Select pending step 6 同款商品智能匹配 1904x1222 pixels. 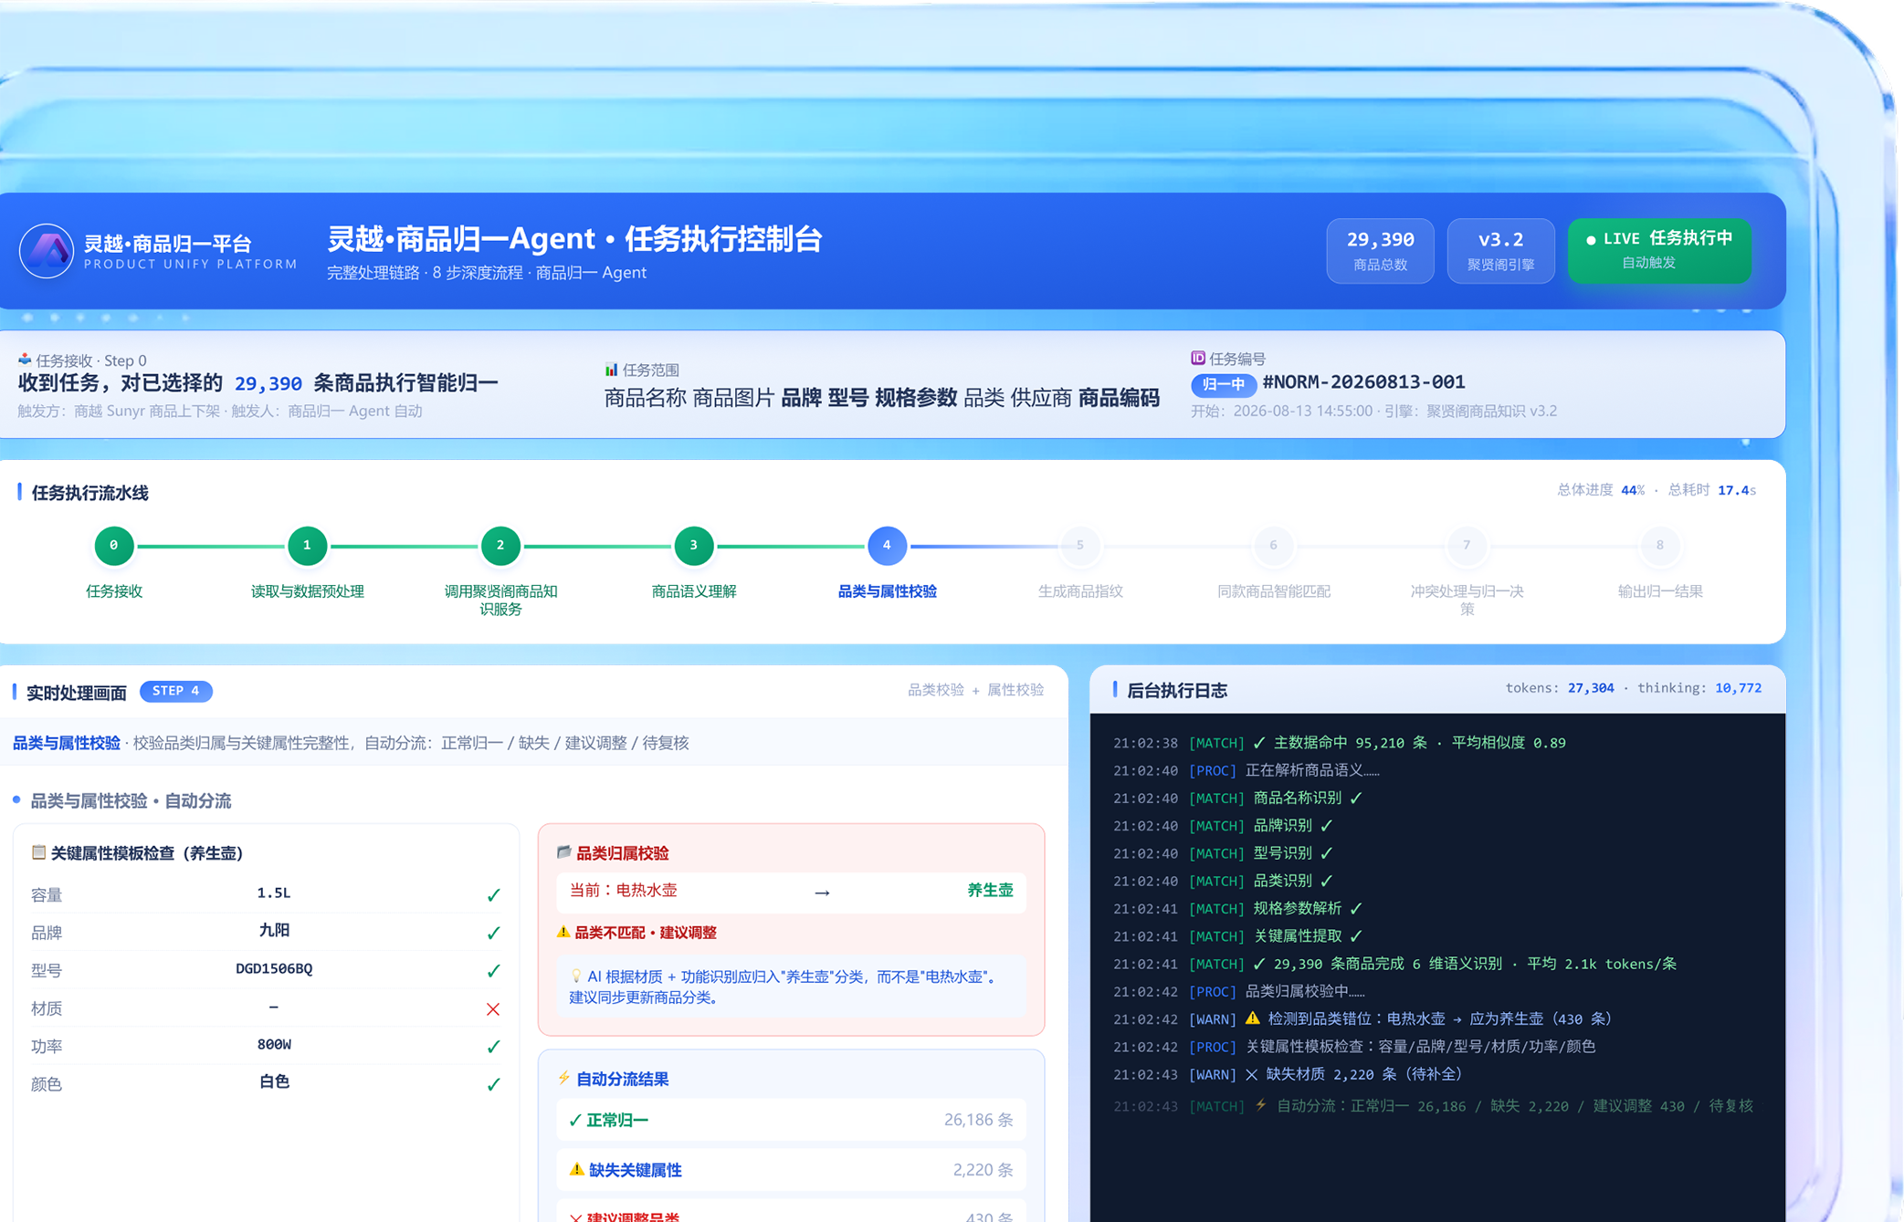(1273, 546)
